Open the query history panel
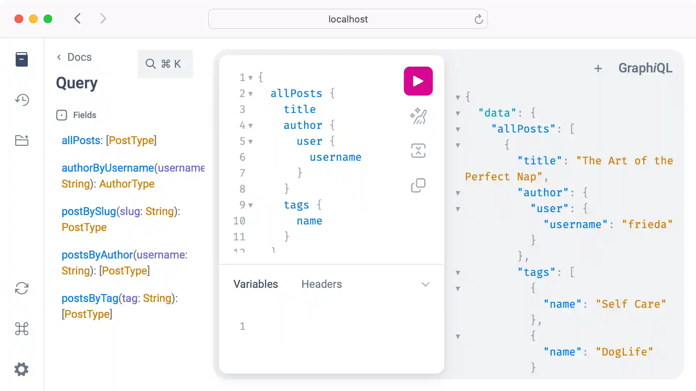Screen dimensions: 696x391 [22, 100]
